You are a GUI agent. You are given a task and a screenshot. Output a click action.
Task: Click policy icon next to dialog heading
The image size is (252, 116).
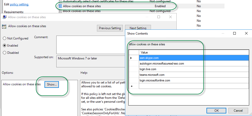(x=4, y=27)
